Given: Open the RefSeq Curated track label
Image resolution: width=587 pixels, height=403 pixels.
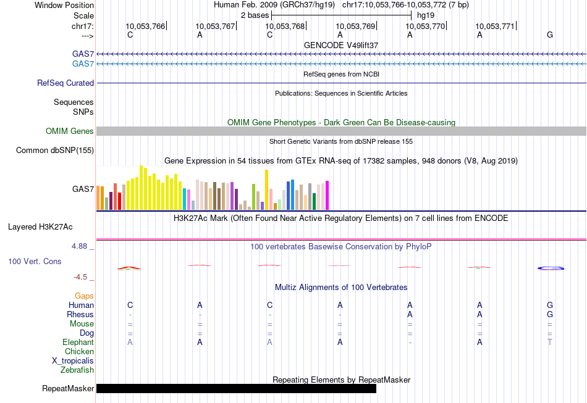Looking at the screenshot, I should 65,83.
